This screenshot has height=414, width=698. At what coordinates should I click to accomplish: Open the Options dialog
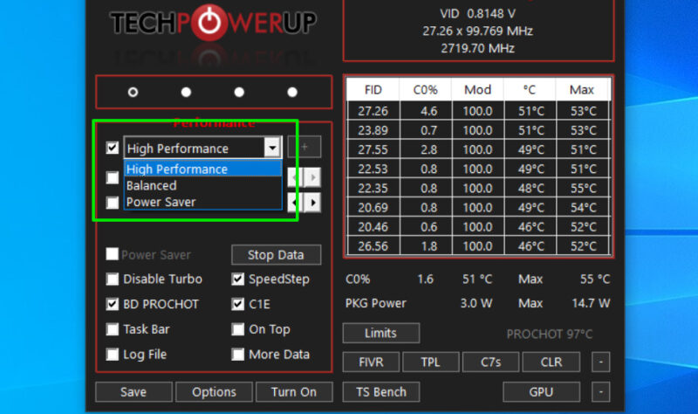pyautogui.click(x=214, y=391)
